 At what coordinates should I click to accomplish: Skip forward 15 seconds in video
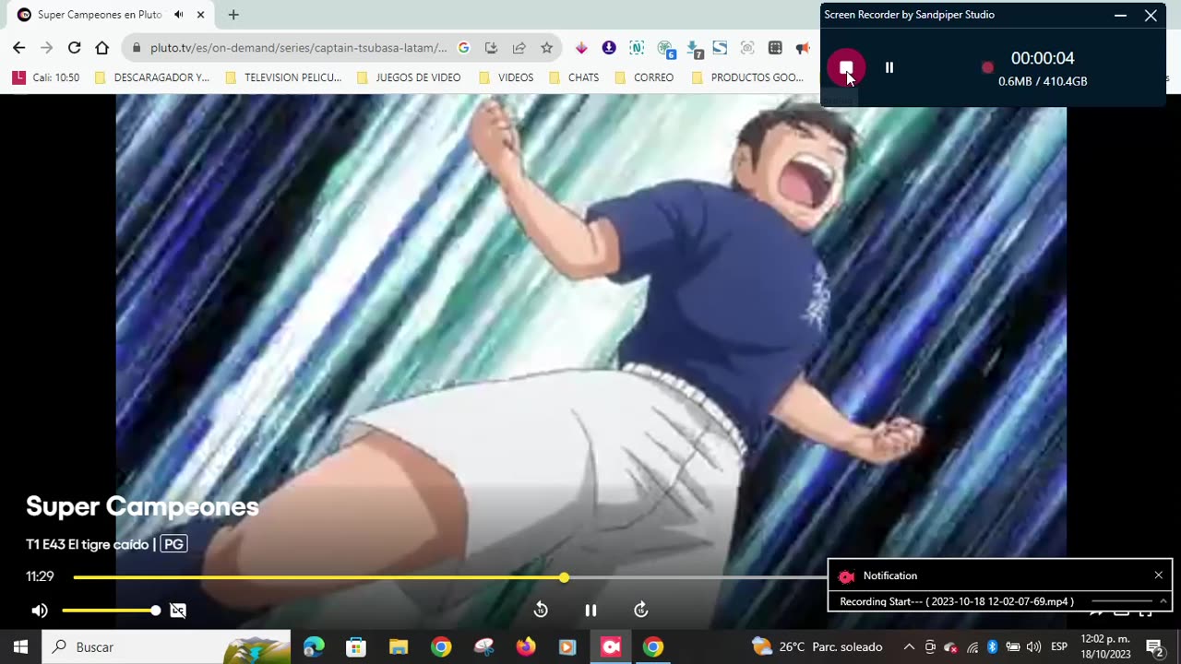[x=641, y=610]
